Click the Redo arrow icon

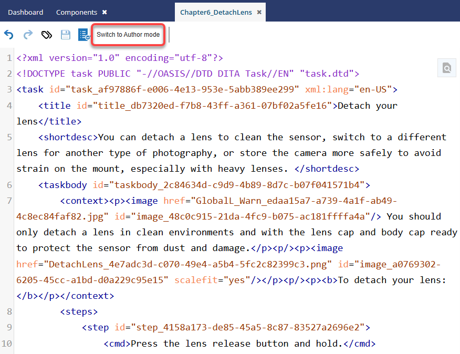28,35
